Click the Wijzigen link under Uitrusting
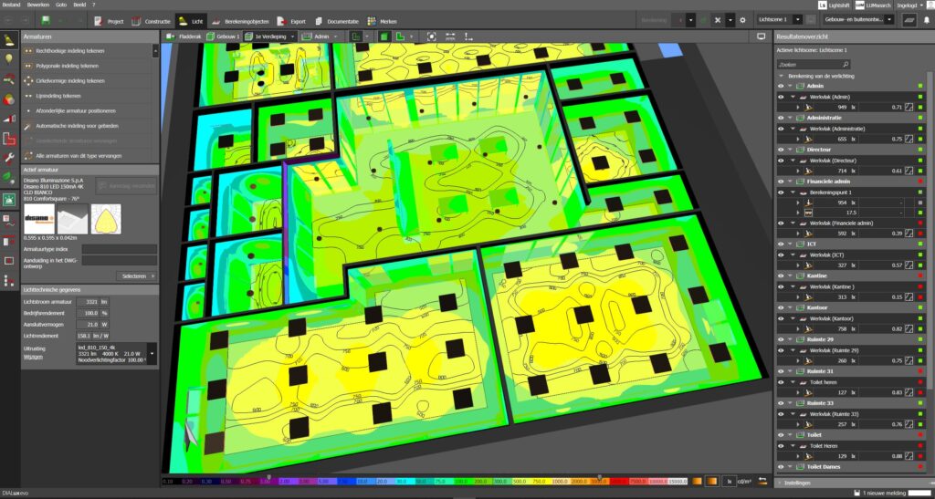The image size is (935, 499). 32,356
